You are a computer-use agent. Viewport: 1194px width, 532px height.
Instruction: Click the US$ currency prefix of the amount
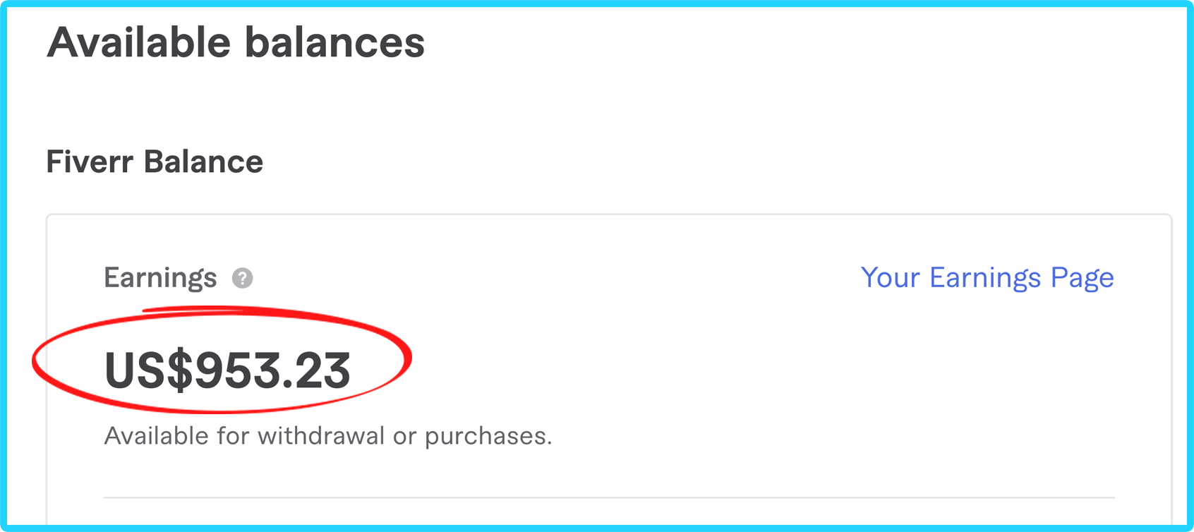pos(148,370)
